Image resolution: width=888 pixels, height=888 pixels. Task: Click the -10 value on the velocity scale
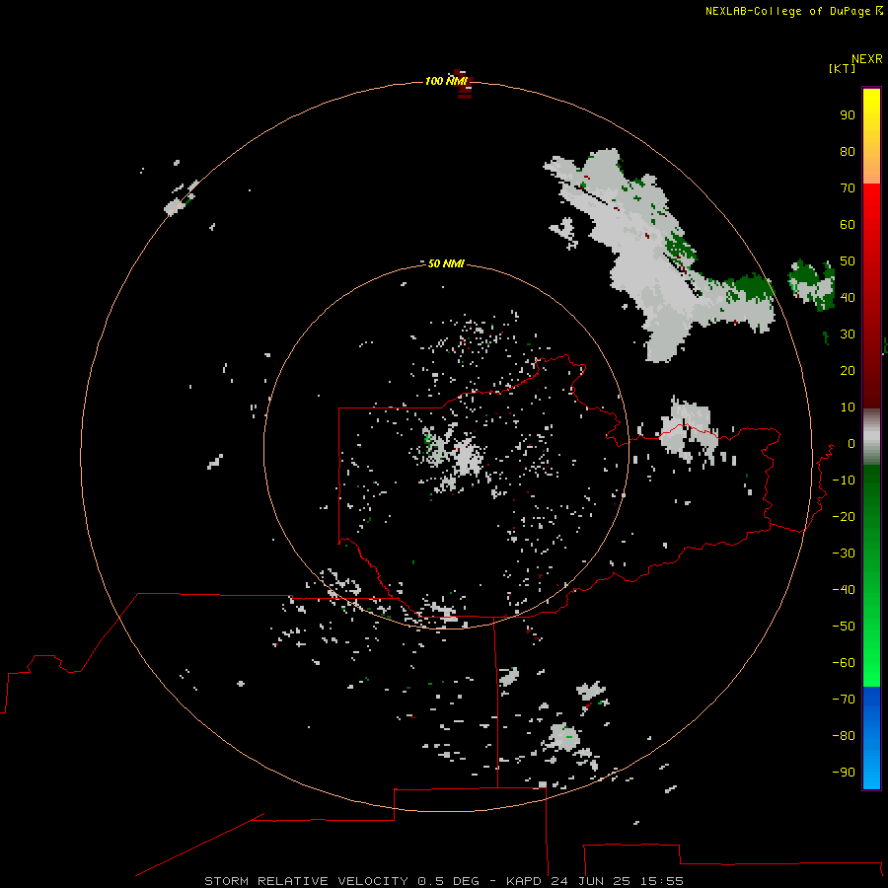(844, 481)
